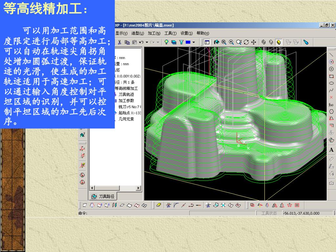Select the f(x) formula curve tool

point(331,105)
